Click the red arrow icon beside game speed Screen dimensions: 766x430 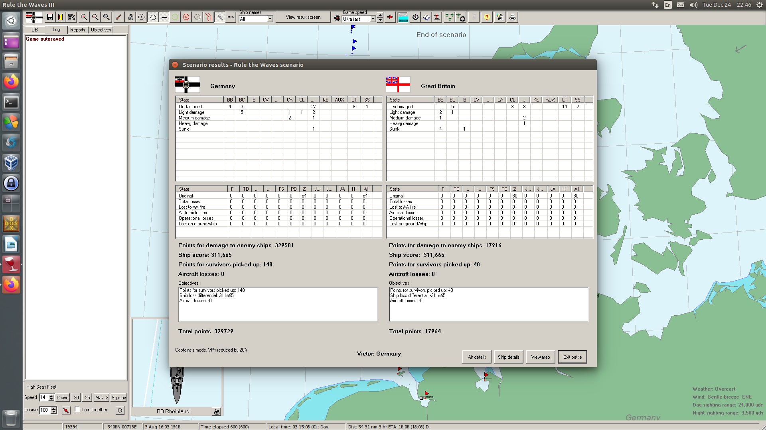(x=390, y=17)
